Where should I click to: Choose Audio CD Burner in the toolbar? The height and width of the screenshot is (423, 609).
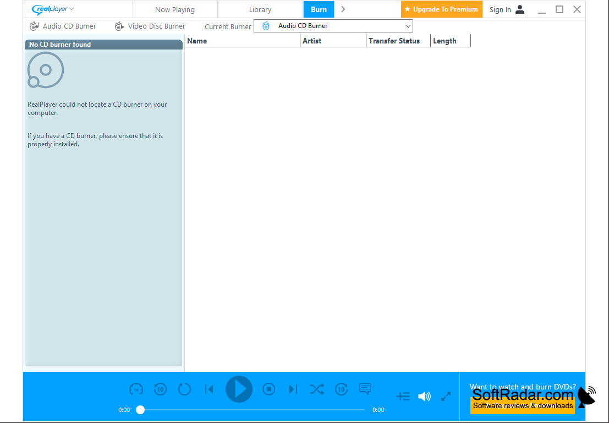63,26
